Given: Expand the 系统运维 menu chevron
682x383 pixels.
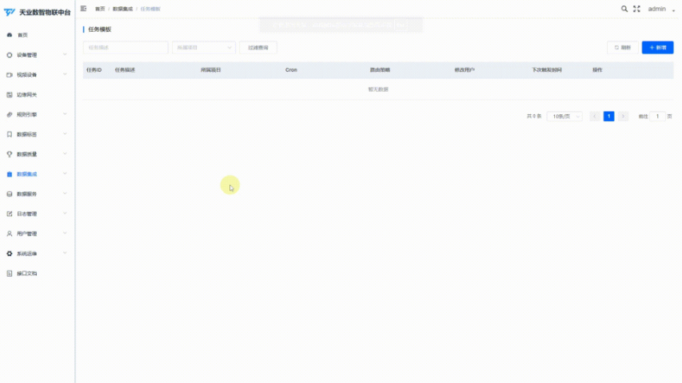Looking at the screenshot, I should 65,253.
